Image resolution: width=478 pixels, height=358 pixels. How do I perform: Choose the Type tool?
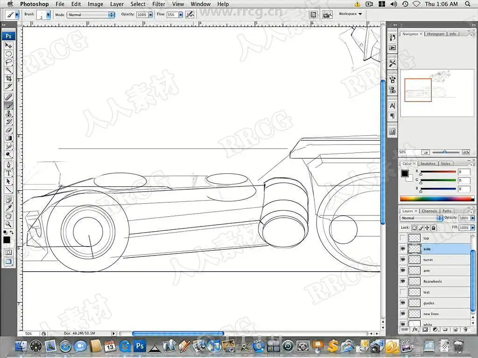tap(8, 173)
